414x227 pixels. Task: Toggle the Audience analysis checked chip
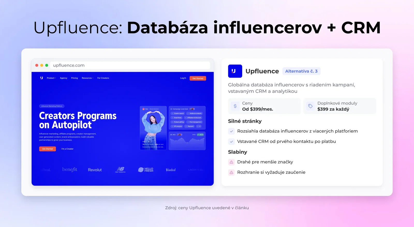pyautogui.click(x=195, y=113)
